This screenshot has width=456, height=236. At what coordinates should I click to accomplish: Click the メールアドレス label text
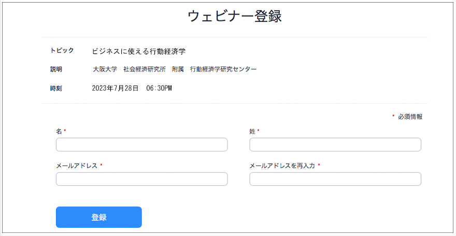tap(77, 166)
